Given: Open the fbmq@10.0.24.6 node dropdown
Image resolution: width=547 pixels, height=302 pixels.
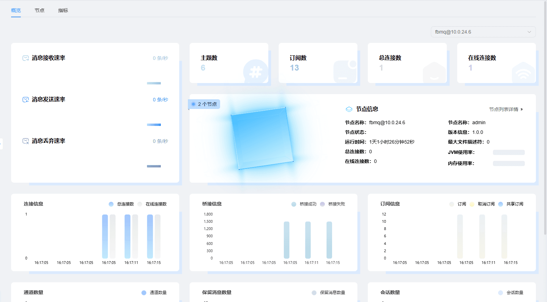Looking at the screenshot, I should [483, 32].
